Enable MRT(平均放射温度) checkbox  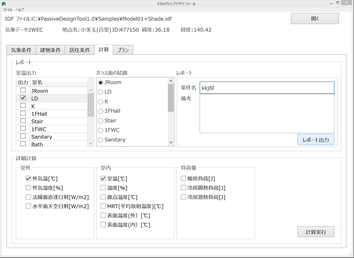click(103, 206)
